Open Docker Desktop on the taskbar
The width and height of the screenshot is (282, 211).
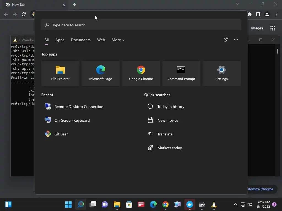click(x=189, y=204)
